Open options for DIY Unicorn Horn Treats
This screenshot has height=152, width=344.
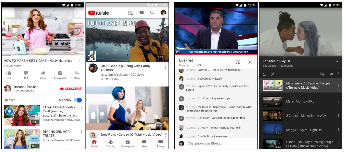tap(81, 131)
